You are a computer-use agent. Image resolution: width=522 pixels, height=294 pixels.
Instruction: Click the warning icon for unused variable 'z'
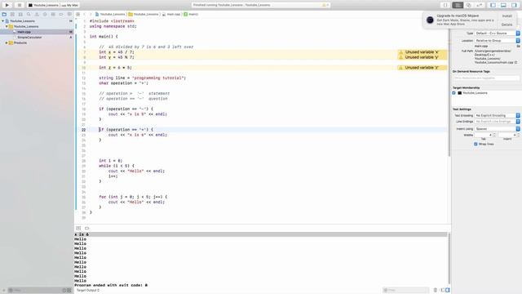(x=401, y=68)
